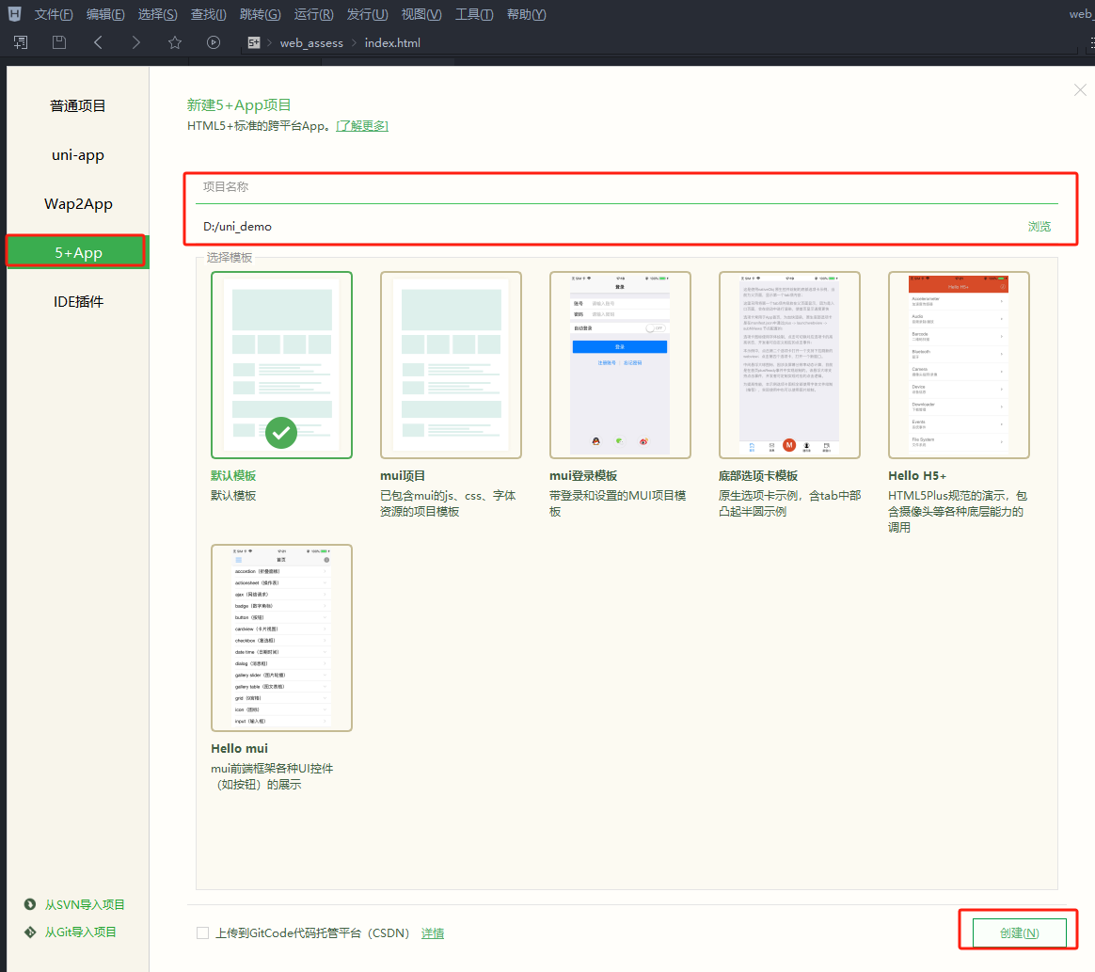Click the mui项目 title text
Screen dimensions: 1095x972
[403, 475]
